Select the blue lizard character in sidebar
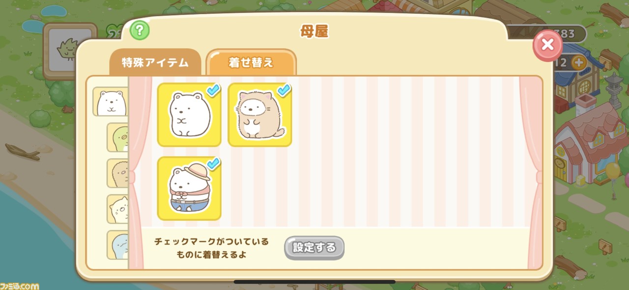Image resolution: width=629 pixels, height=290 pixels. point(118,245)
